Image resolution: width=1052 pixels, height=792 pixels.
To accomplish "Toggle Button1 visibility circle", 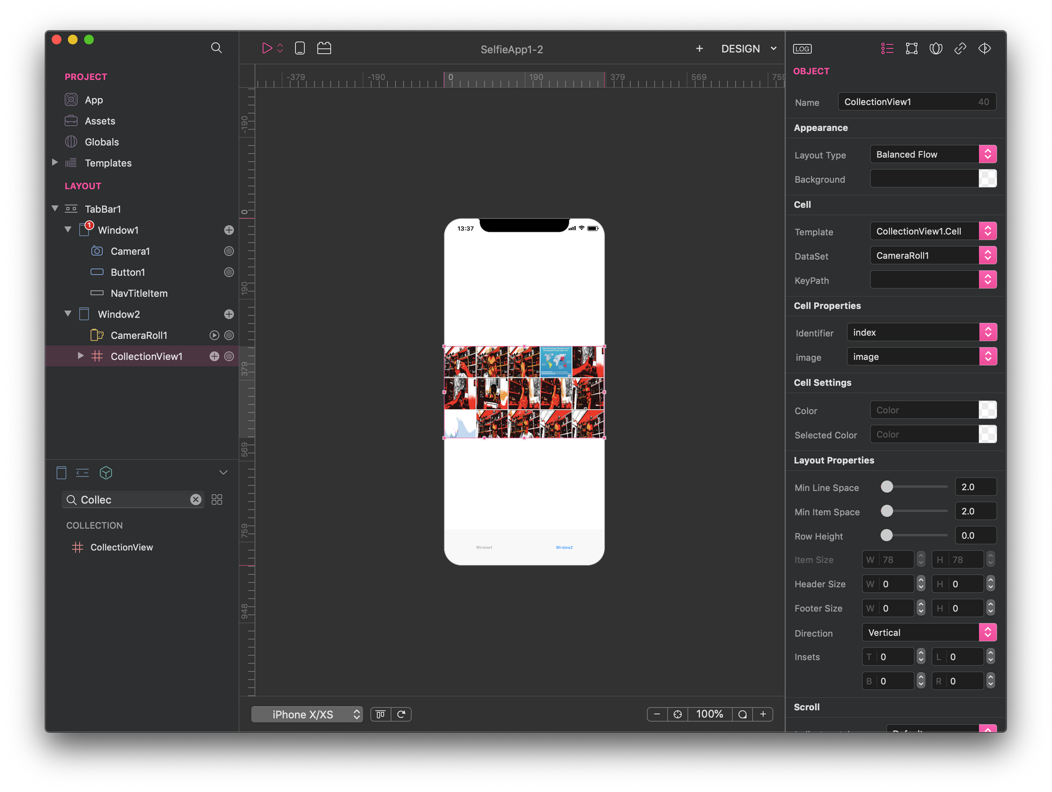I will 229,272.
